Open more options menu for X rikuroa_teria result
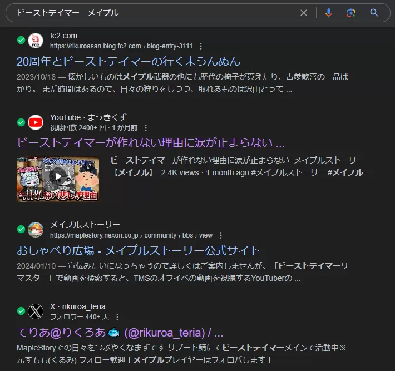The width and height of the screenshot is (395, 371). tap(117, 317)
